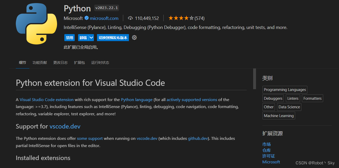Viewport: 339px width, 168px height.
Task: Click the readme vertical scrollbar thumb
Action: pyautogui.click(x=254, y=79)
